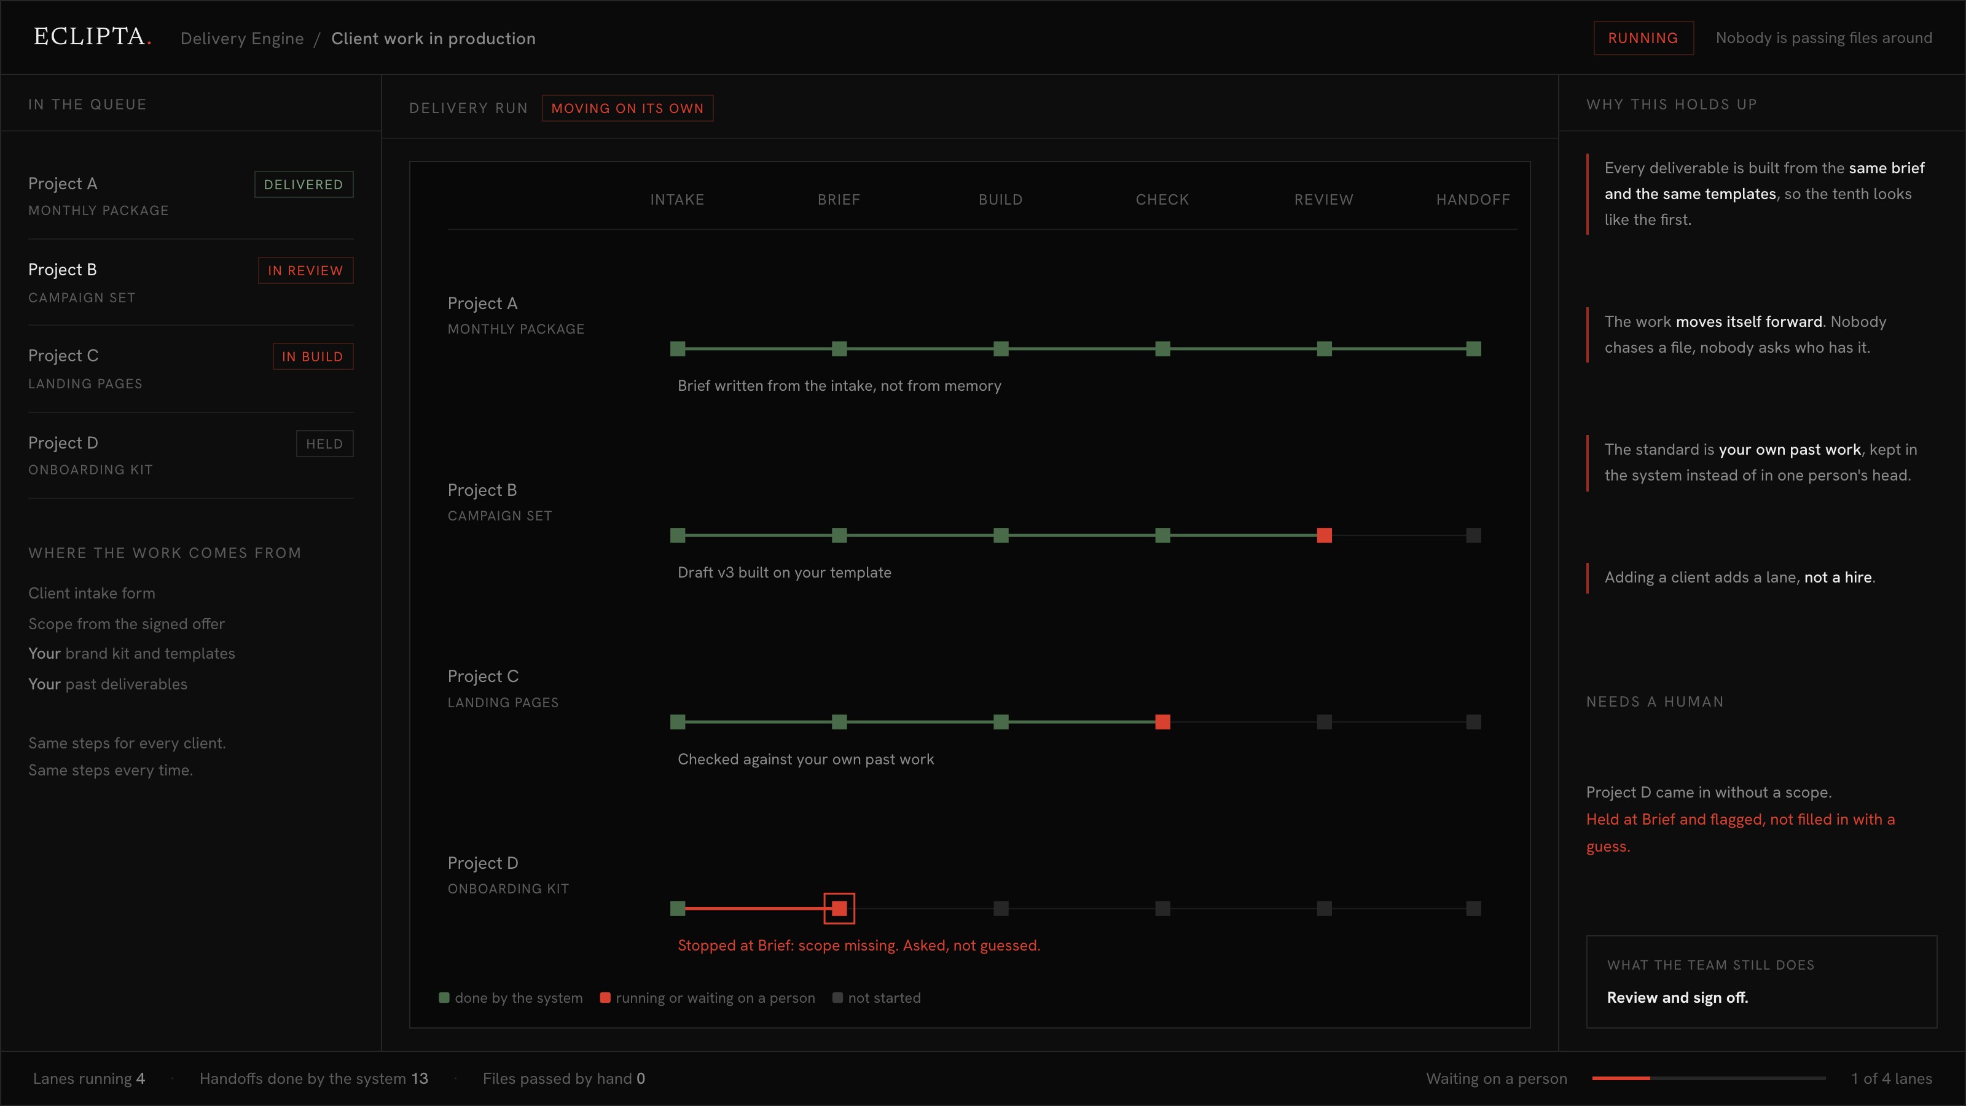Click 'Files passed by hand 0' entry

click(x=564, y=1078)
